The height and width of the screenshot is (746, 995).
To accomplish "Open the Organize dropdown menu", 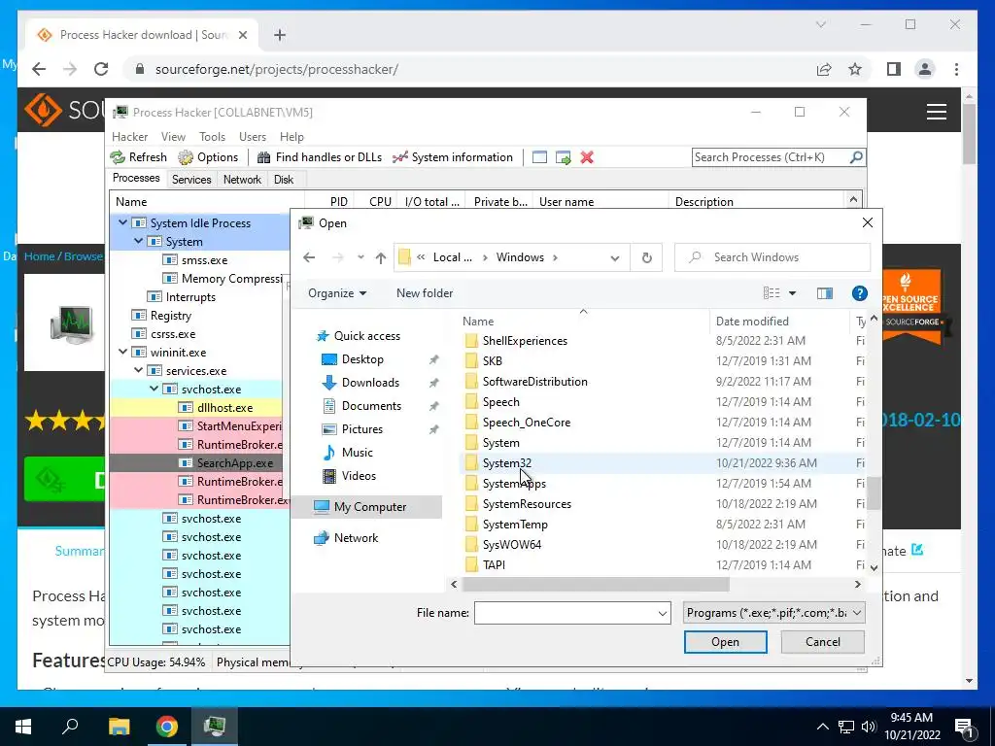I will point(337,293).
